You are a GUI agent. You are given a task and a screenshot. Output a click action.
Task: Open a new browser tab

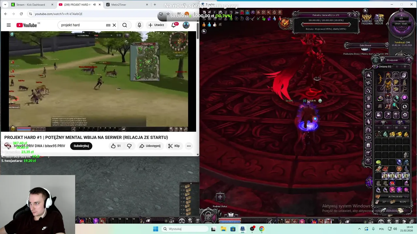coord(155,5)
